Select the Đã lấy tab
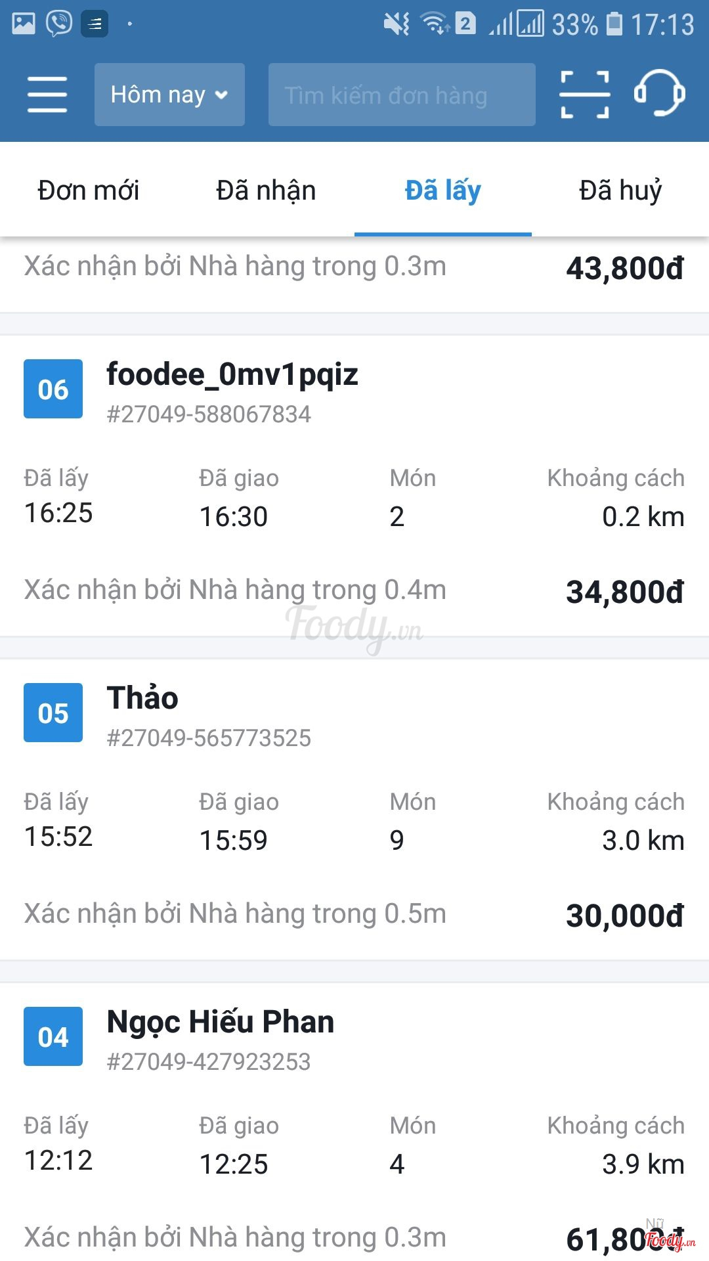The height and width of the screenshot is (1261, 709). click(x=443, y=190)
